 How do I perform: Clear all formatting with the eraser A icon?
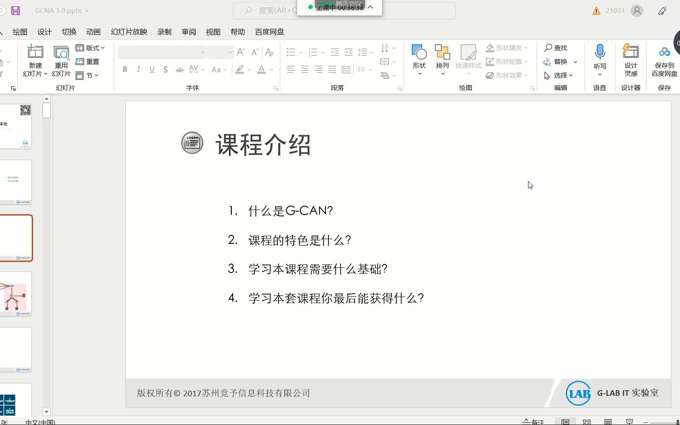(270, 52)
